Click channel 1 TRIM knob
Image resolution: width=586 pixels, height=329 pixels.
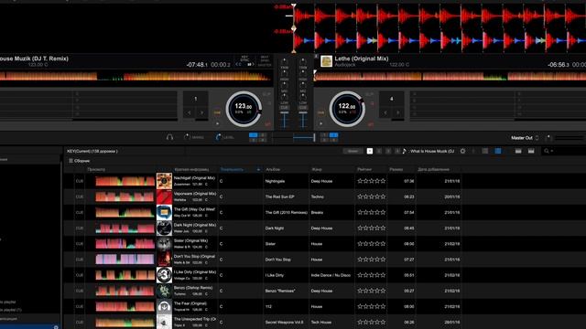(x=285, y=61)
